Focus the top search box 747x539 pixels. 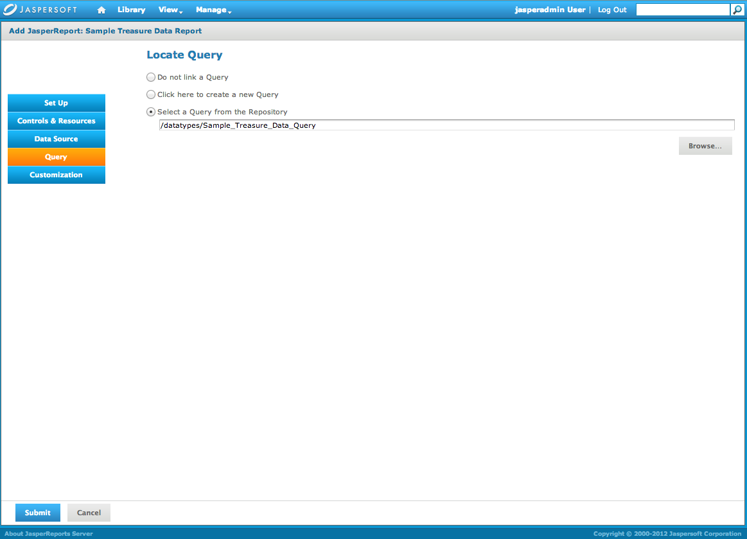(x=683, y=10)
